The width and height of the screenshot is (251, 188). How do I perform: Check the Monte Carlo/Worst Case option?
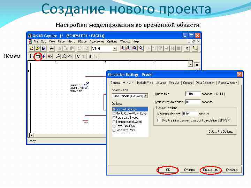click(x=114, y=113)
